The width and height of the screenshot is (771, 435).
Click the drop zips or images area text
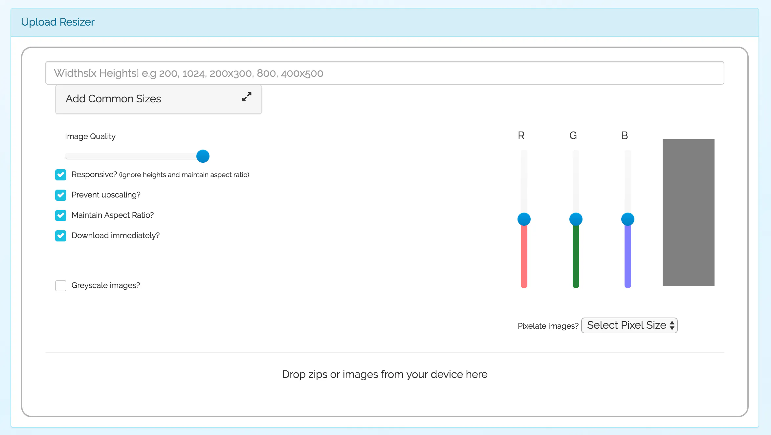pyautogui.click(x=385, y=374)
